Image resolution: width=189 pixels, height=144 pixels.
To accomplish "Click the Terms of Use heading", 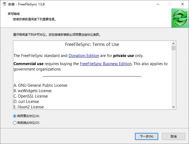I will (x=92, y=45).
